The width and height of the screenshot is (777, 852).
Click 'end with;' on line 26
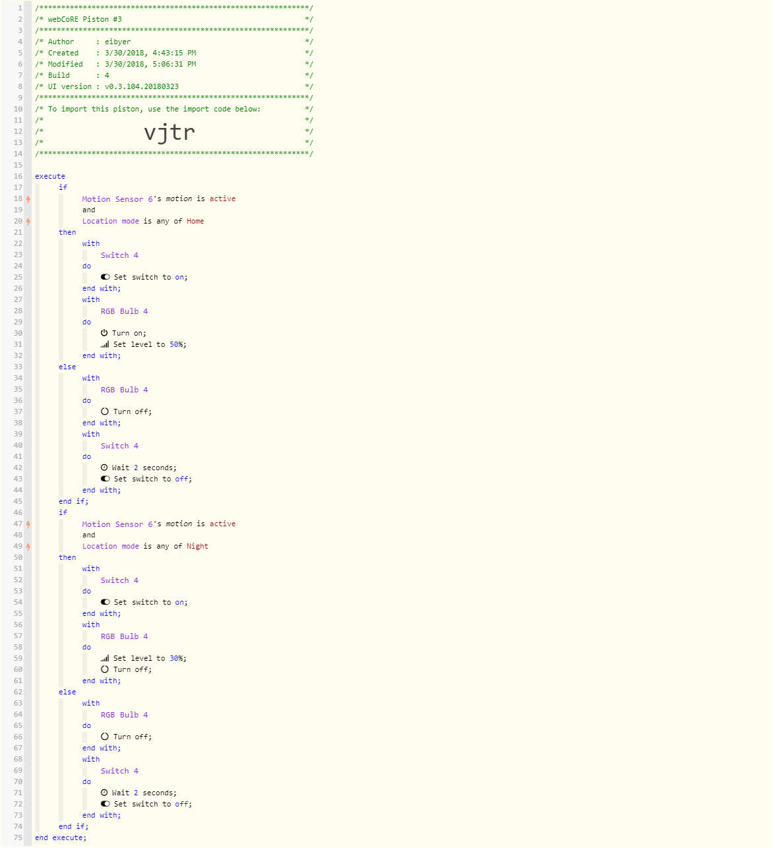[102, 289]
